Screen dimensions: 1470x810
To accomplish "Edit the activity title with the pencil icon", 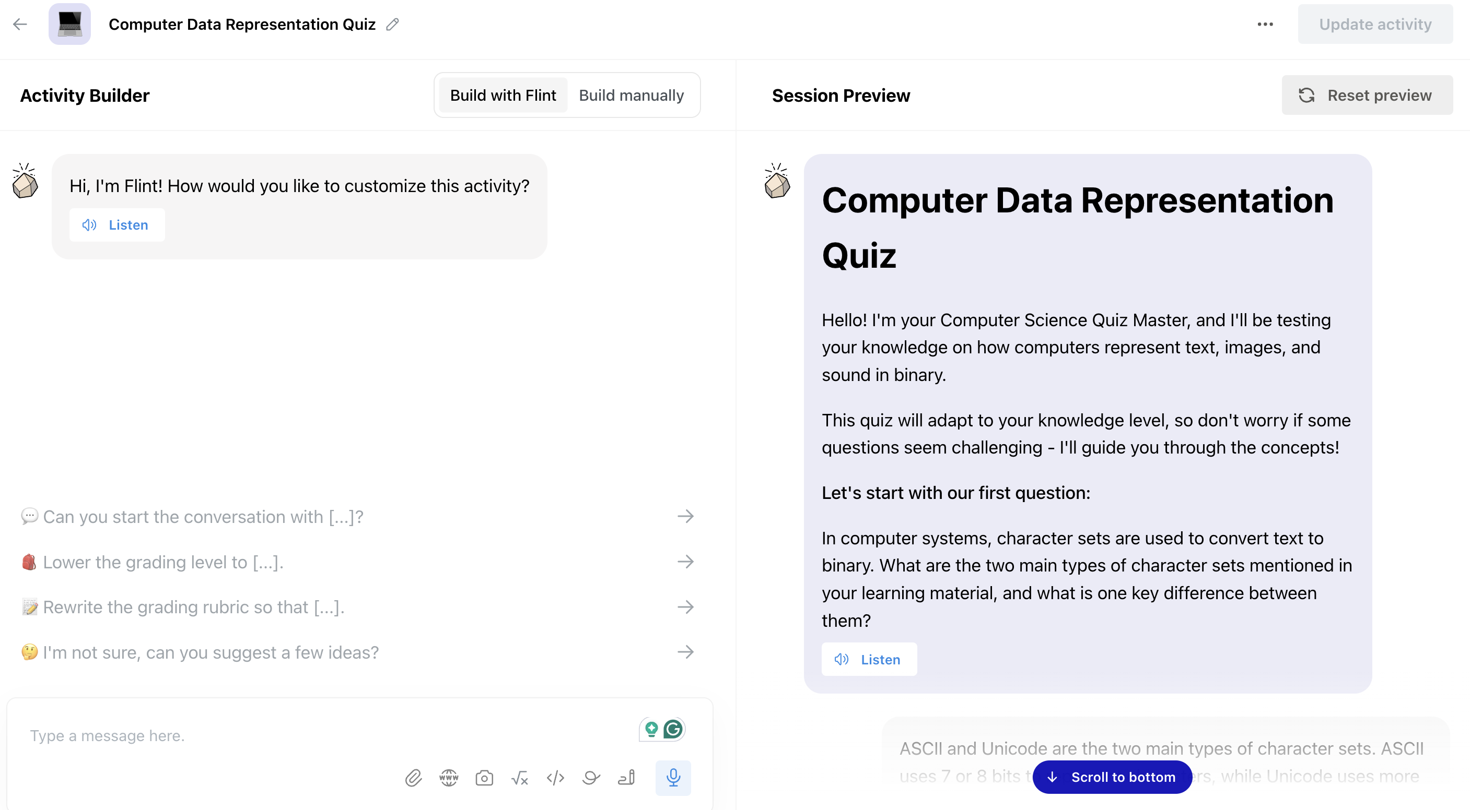I will click(392, 24).
